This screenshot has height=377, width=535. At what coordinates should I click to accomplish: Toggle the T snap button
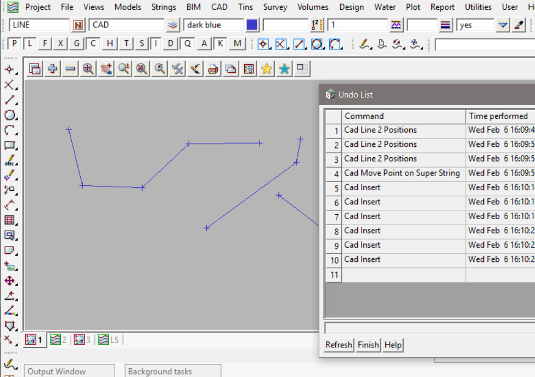(x=126, y=44)
